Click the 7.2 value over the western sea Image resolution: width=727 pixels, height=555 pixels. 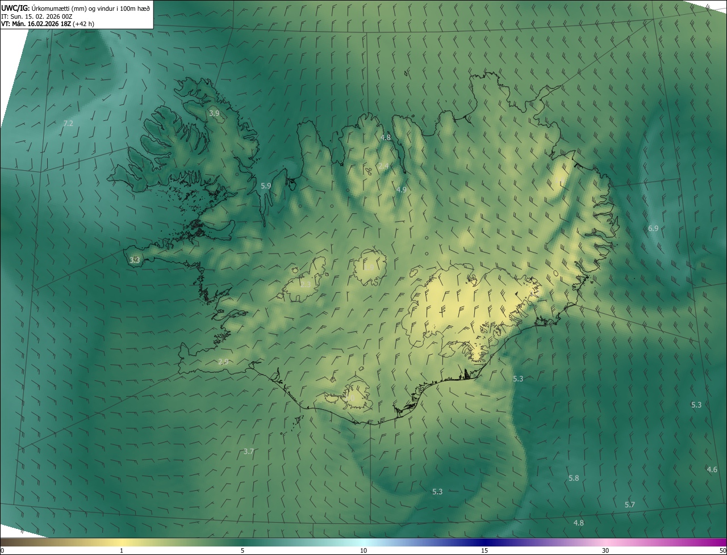[x=68, y=123]
